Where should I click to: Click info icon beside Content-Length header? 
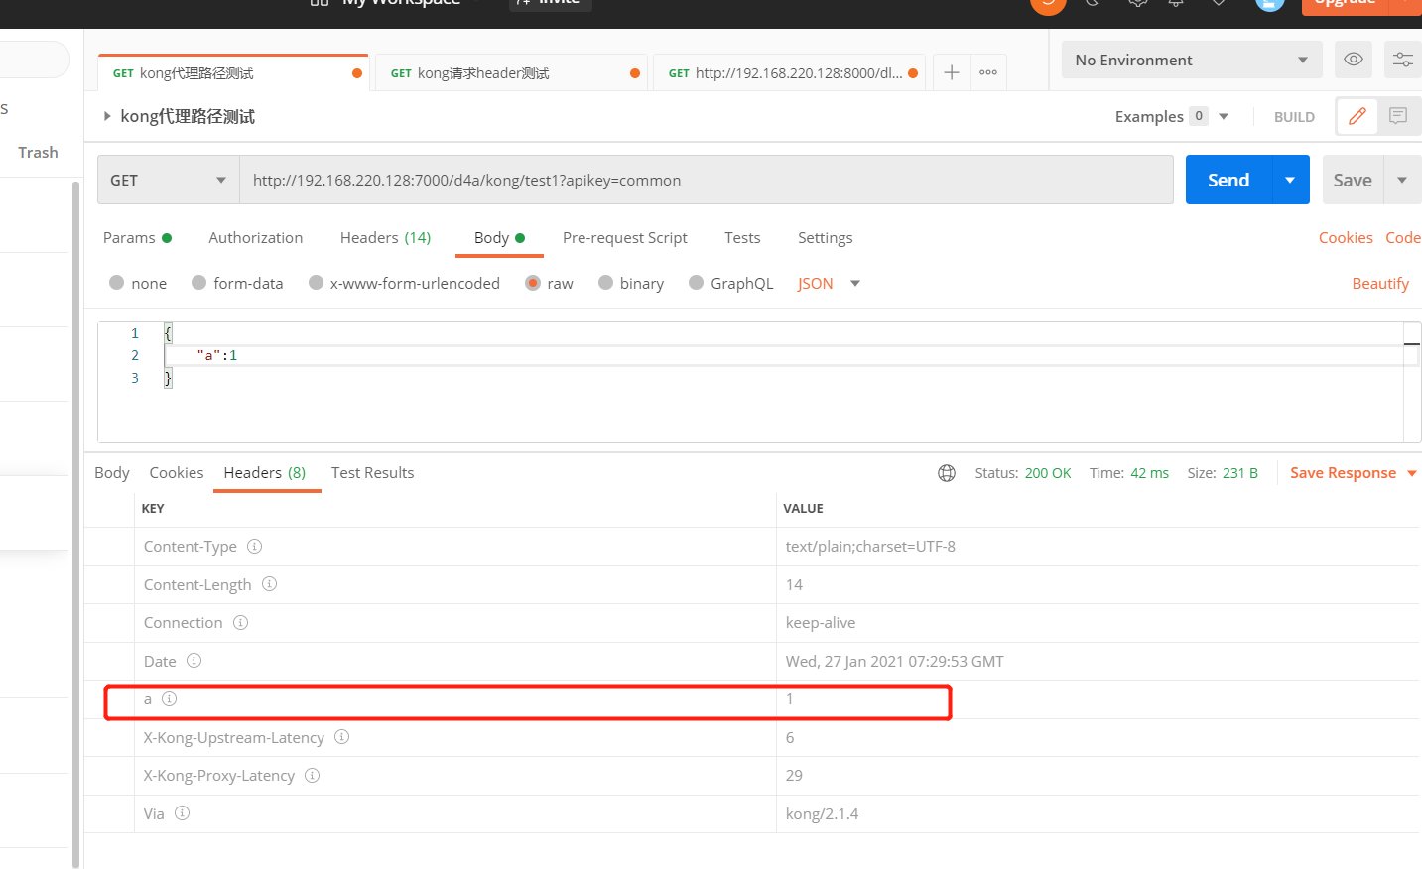(269, 584)
